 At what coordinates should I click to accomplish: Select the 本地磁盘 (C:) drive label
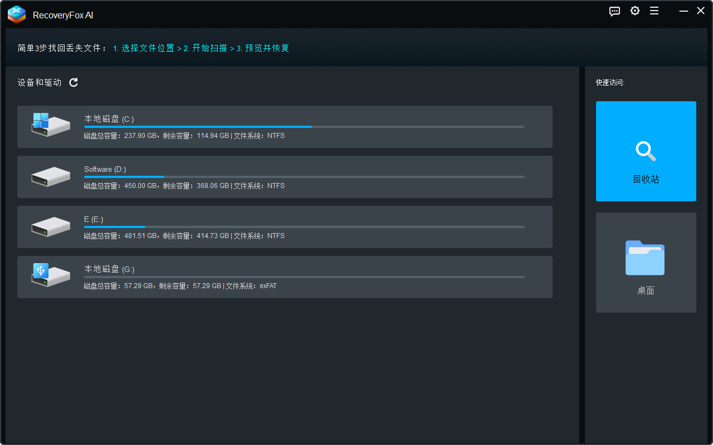pos(109,119)
